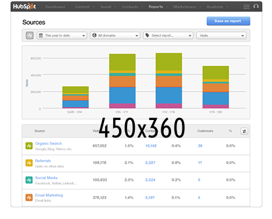Open the user account avatar icon
This screenshot has height=219, width=272.
[256, 7]
